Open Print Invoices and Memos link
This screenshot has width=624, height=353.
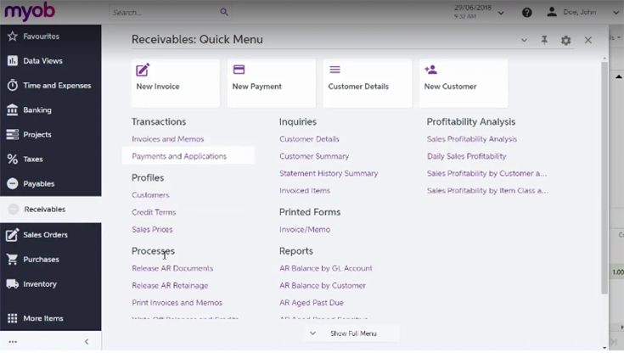coord(177,303)
